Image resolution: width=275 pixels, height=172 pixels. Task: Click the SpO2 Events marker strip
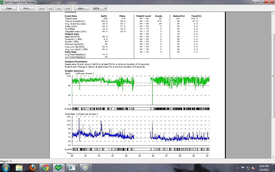tap(141, 109)
